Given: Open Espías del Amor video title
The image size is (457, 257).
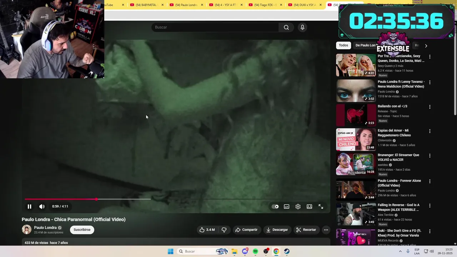Looking at the screenshot, I should click(394, 133).
